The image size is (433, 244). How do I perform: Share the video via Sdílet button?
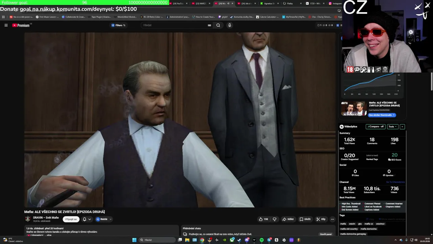(288, 219)
